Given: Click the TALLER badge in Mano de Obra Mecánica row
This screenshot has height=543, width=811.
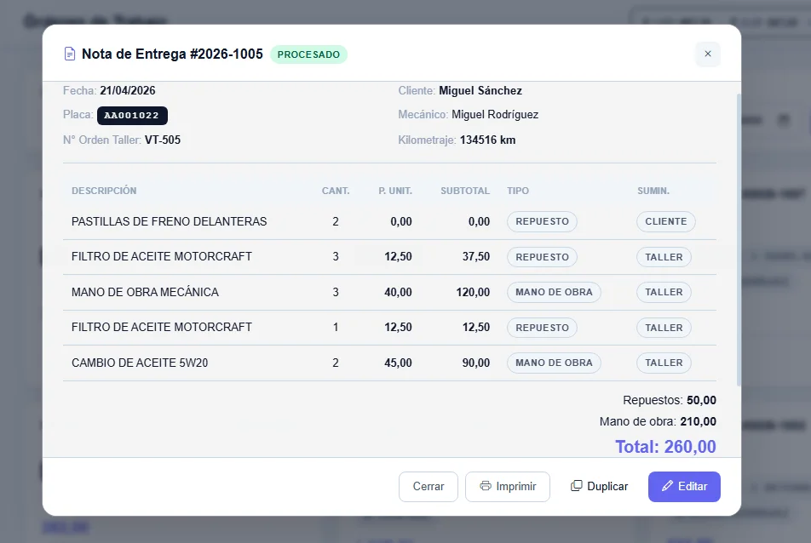Looking at the screenshot, I should pyautogui.click(x=664, y=292).
